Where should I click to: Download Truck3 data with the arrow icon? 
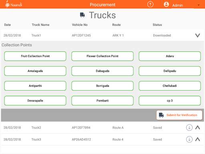point(189,139)
